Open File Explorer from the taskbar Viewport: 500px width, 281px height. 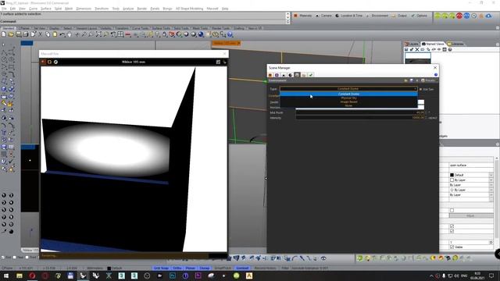[x=20, y=276]
